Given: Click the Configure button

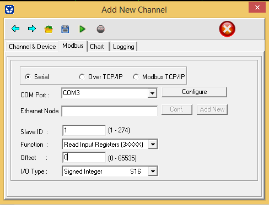Looking at the screenshot, I should click(x=195, y=92).
